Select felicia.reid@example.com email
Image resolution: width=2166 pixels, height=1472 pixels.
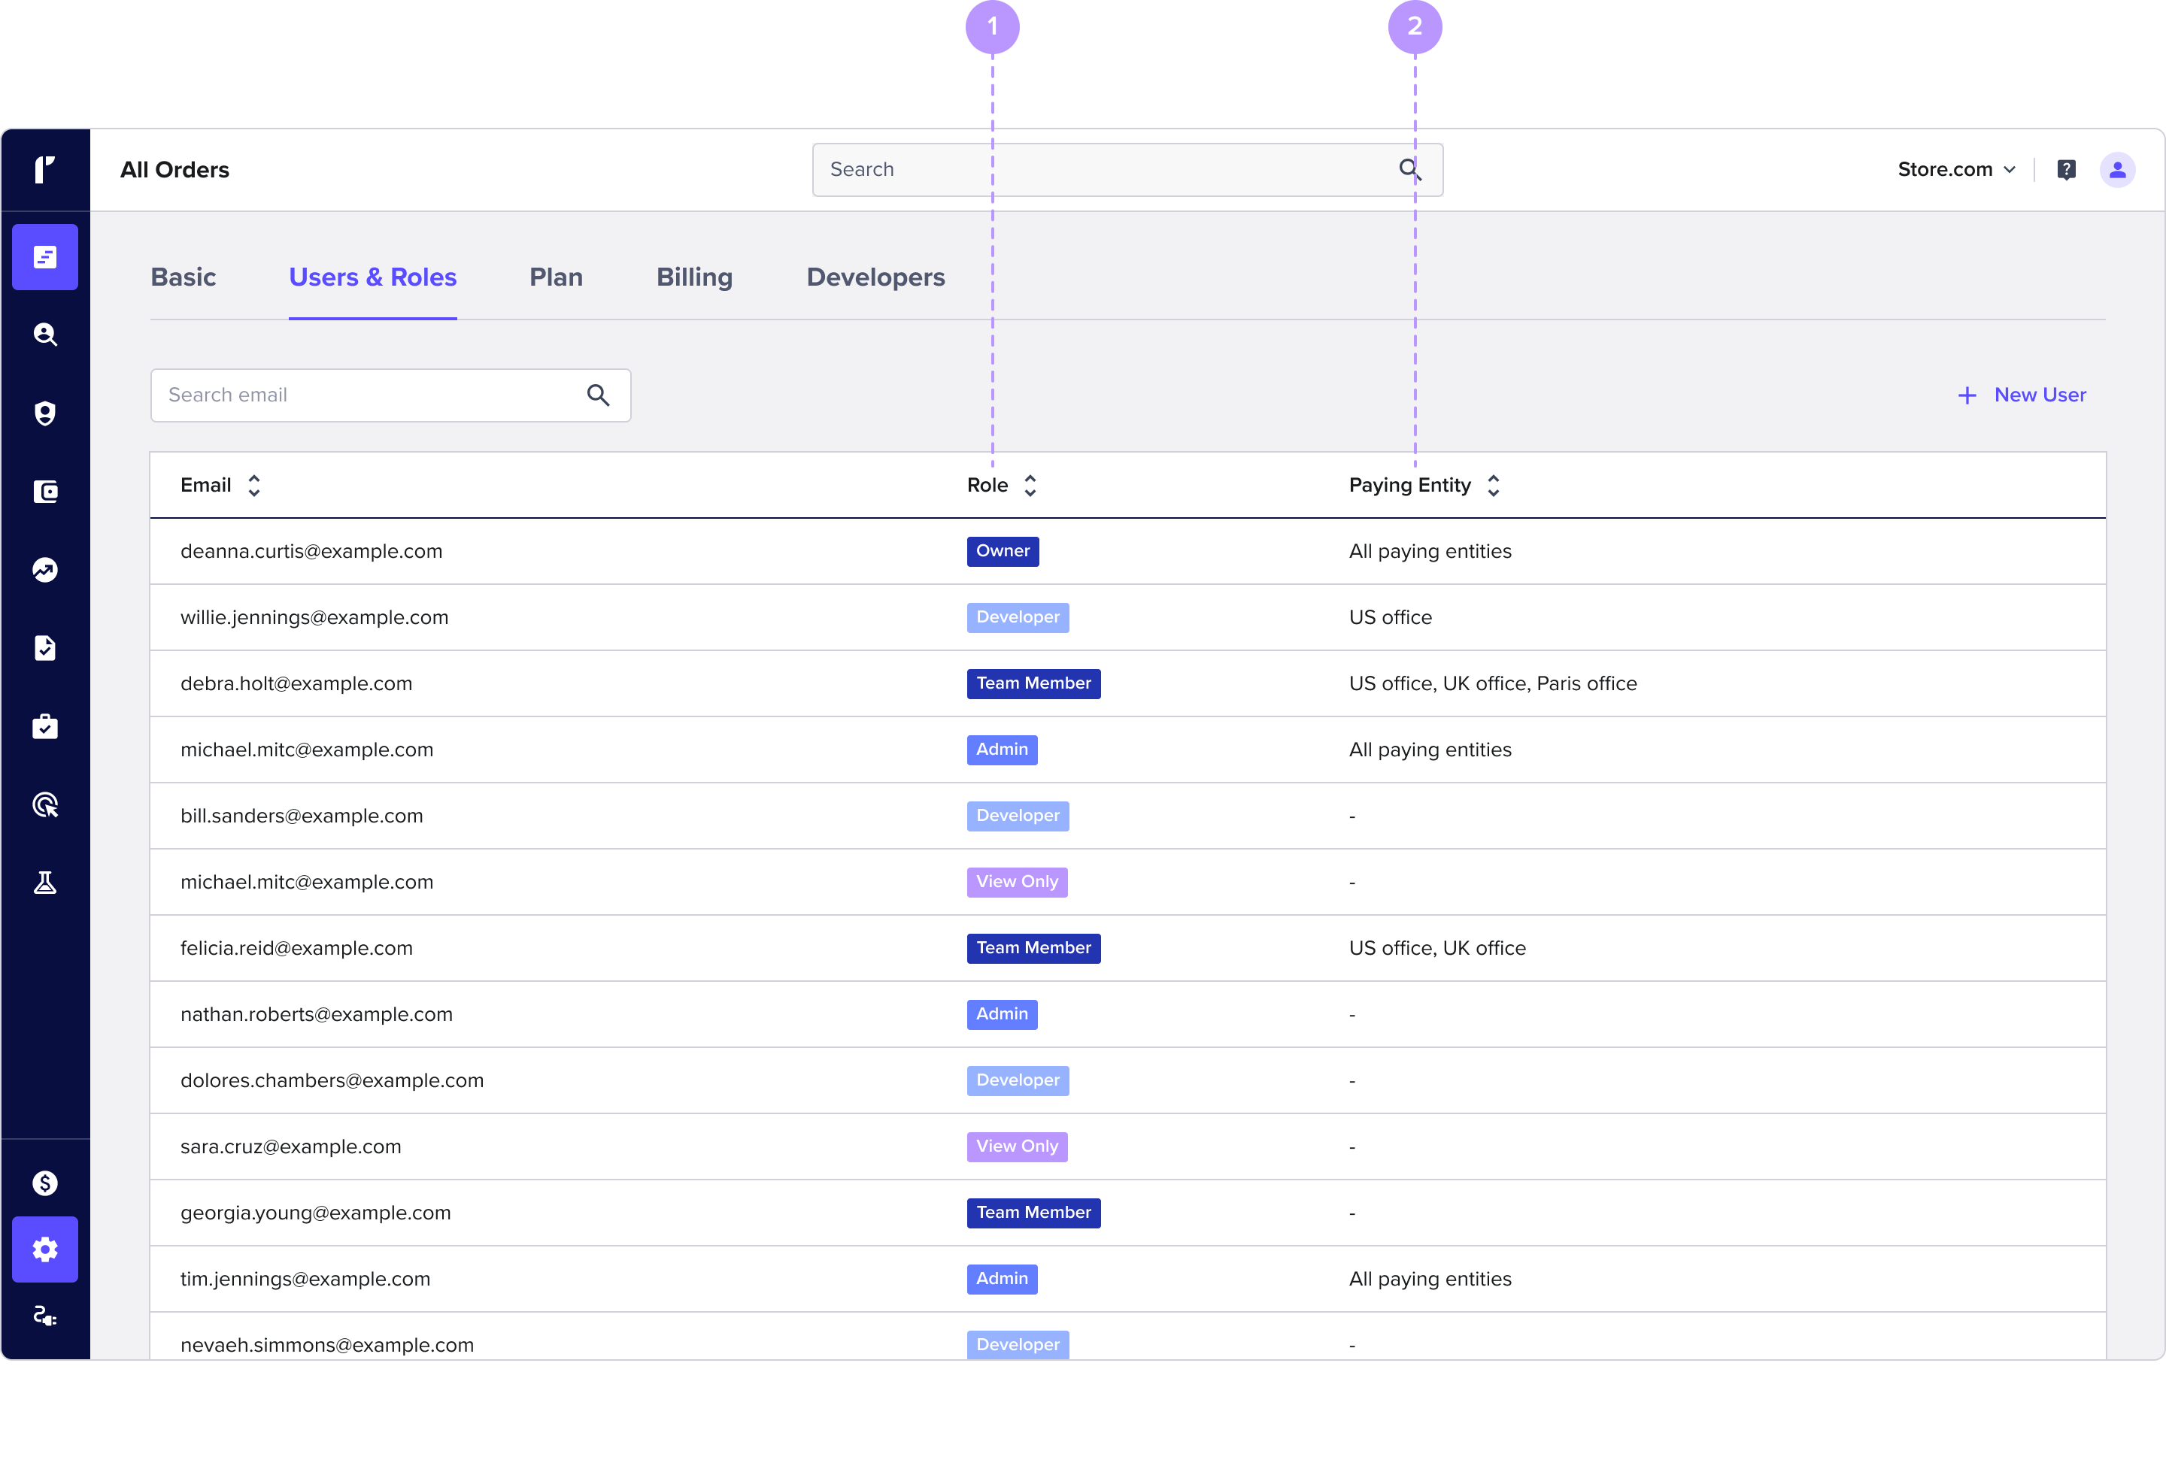tap(296, 949)
